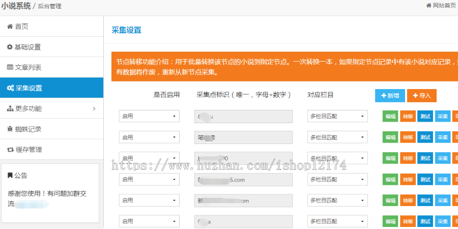Open 缓存管理 via its refresh arrows icon

click(x=11, y=150)
